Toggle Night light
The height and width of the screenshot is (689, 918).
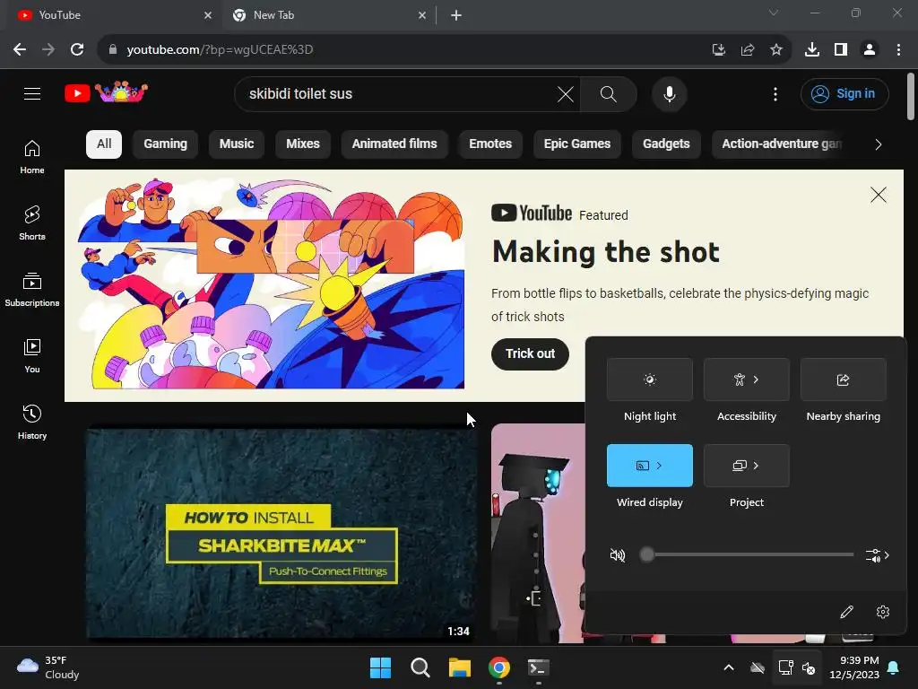click(x=649, y=379)
